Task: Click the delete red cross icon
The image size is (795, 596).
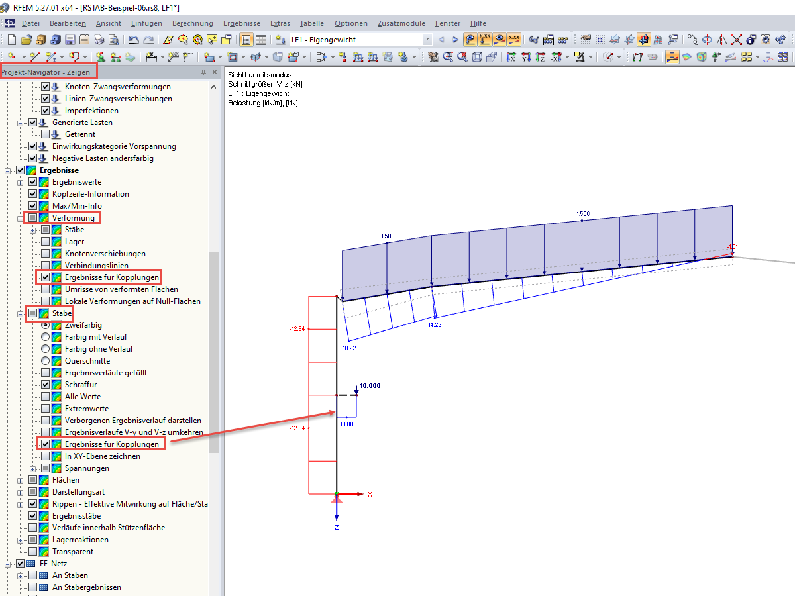Action: pyautogui.click(x=736, y=40)
